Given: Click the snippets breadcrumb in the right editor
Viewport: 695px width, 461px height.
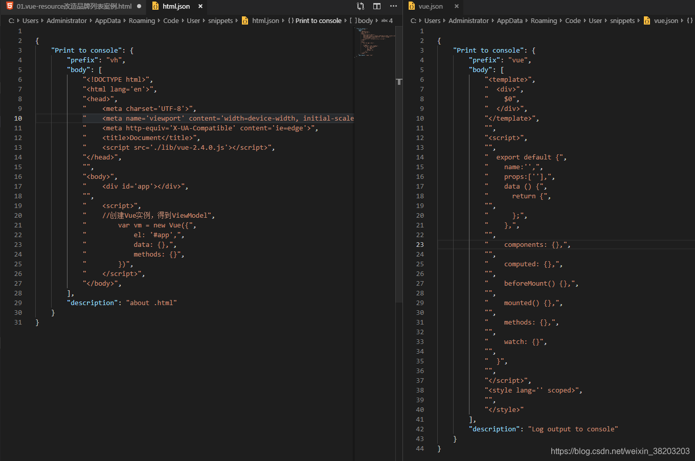Looking at the screenshot, I should coord(622,20).
